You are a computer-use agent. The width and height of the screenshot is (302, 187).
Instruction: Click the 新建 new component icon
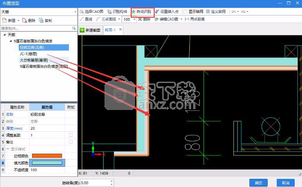(4, 21)
